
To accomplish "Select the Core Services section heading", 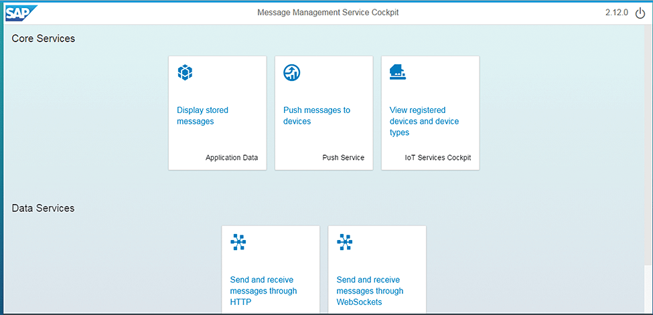I will (x=44, y=39).
